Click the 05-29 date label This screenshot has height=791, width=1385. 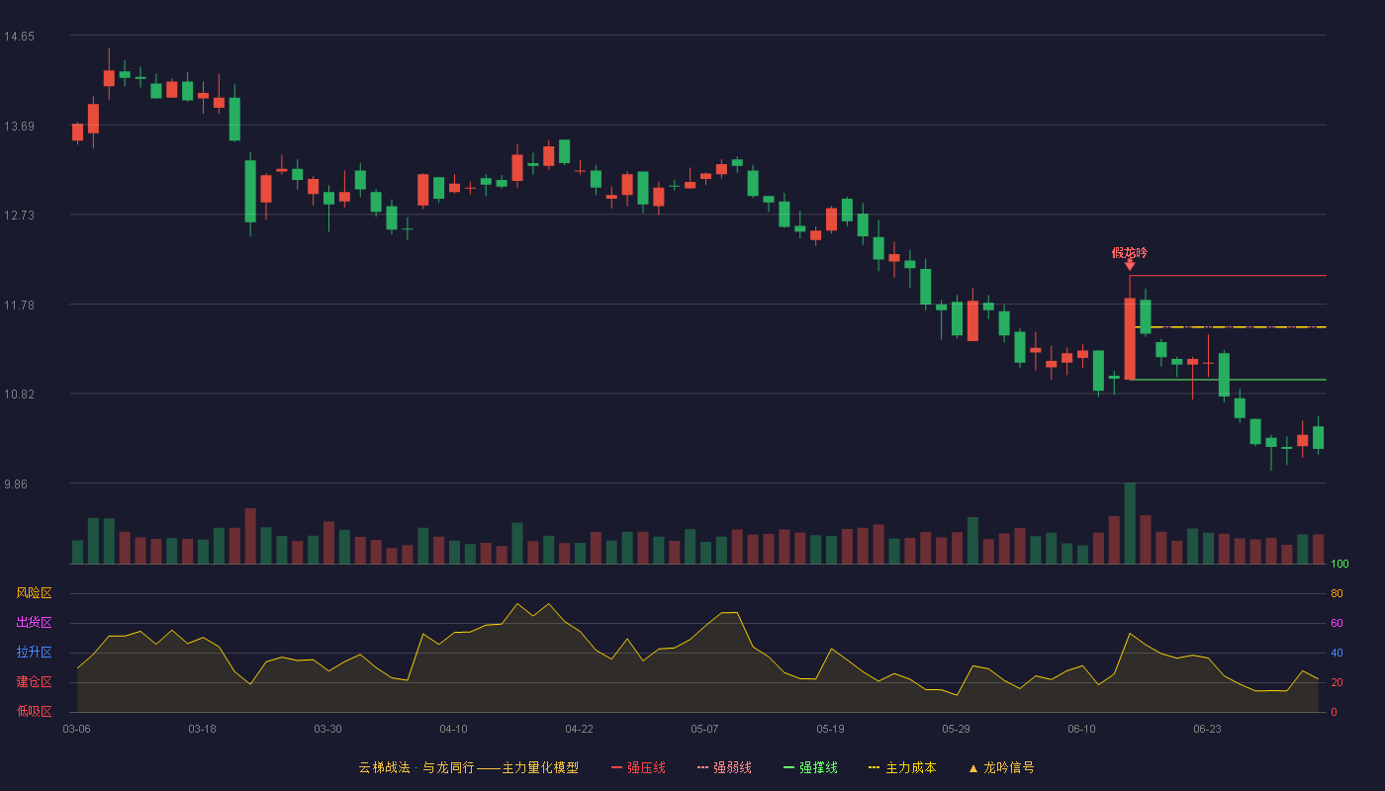[956, 729]
